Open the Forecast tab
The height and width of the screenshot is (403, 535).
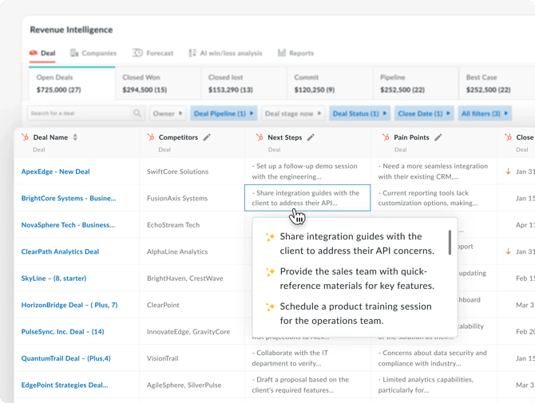tap(153, 53)
